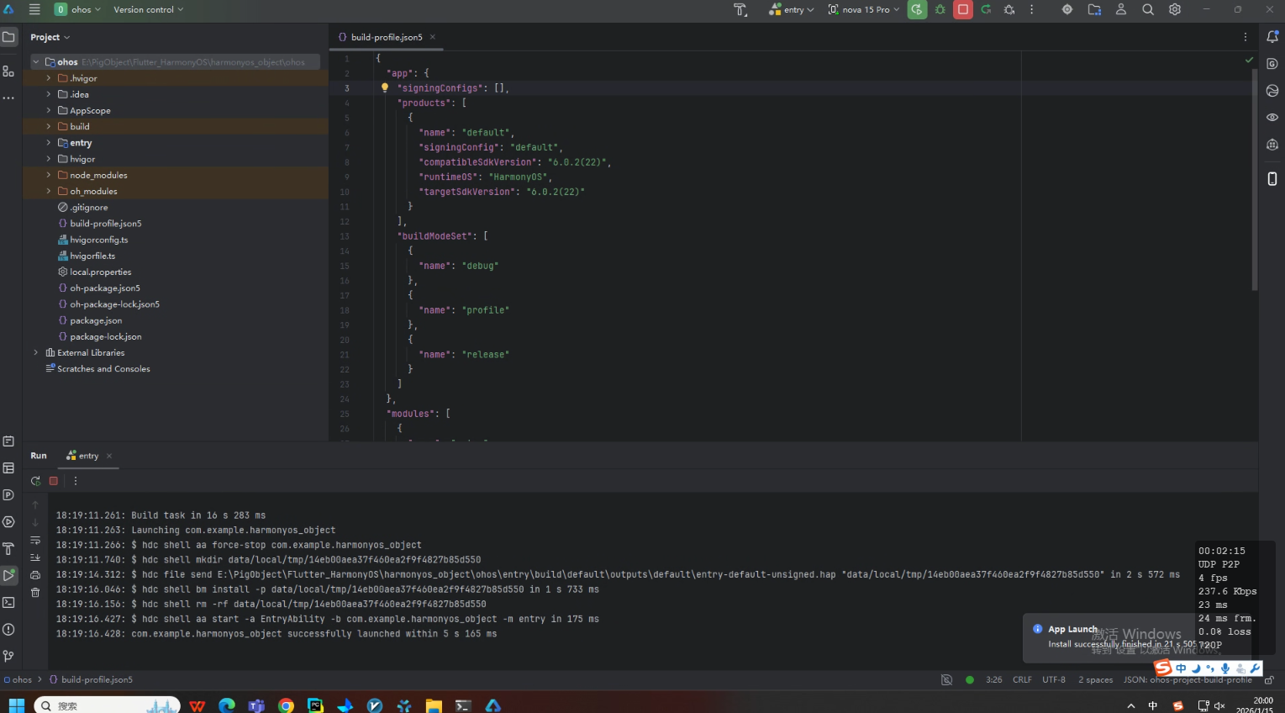Open the Terminal tool window
The image size is (1285, 713).
(8, 603)
